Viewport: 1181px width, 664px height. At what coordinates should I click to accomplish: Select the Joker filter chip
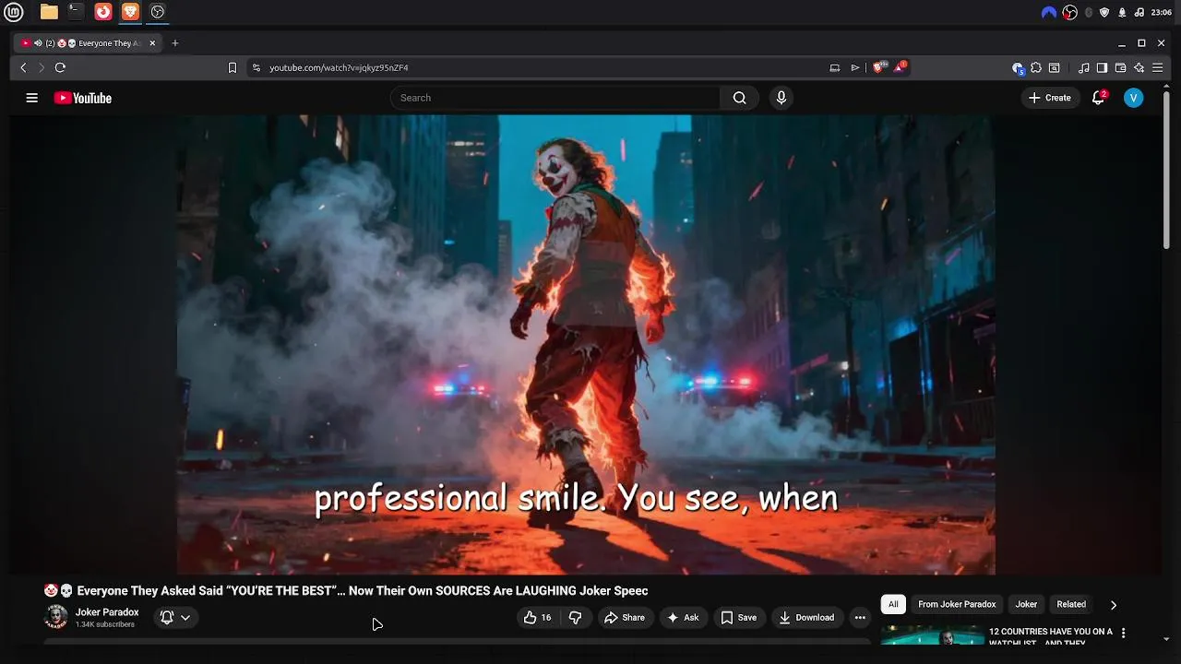pyautogui.click(x=1026, y=605)
